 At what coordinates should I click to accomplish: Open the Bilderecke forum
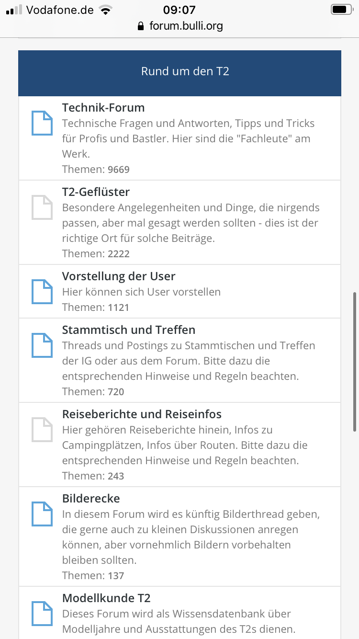[91, 499]
